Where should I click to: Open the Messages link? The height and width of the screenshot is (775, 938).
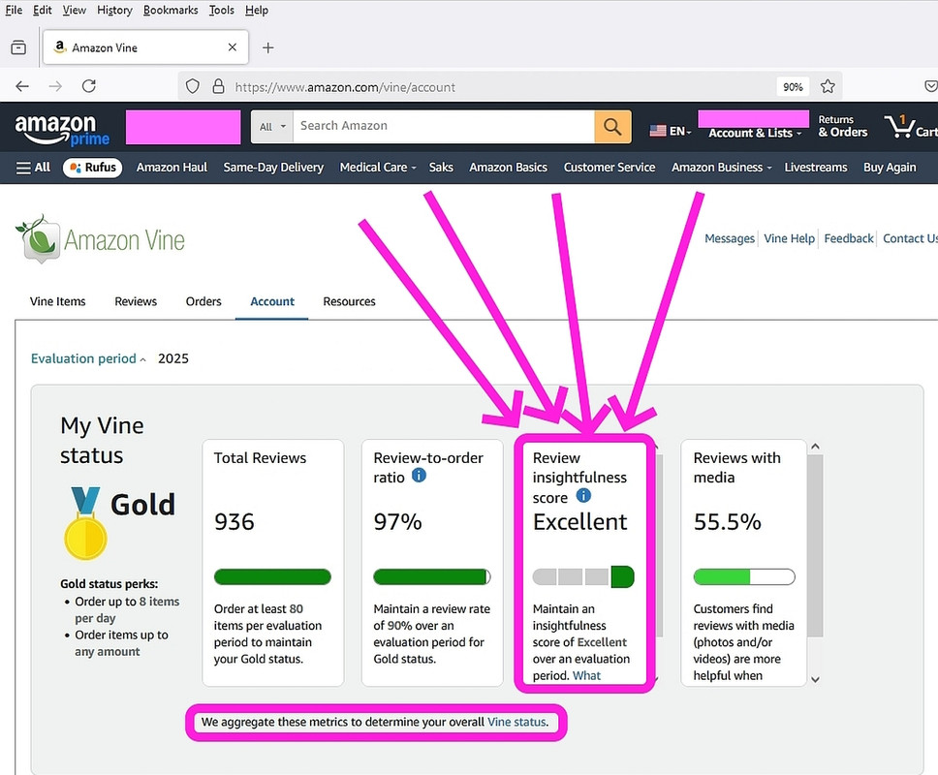point(730,238)
